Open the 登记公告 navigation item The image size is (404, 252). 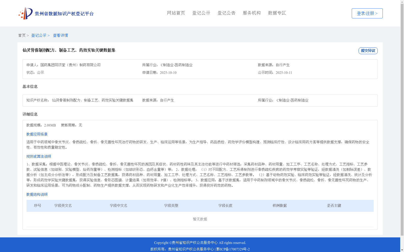[x=226, y=13]
